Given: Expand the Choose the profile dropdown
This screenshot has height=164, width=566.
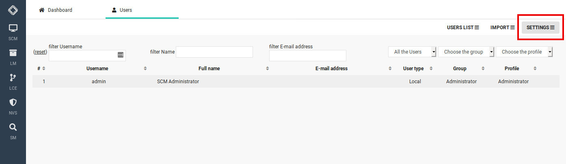Looking at the screenshot, I should click(524, 52).
